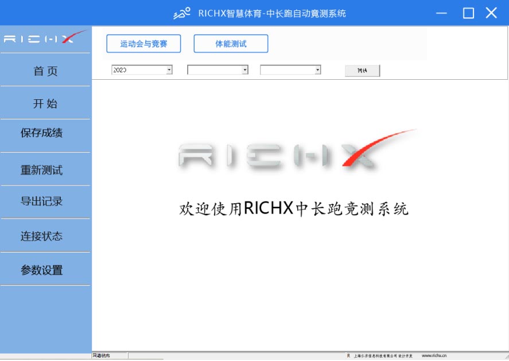This screenshot has width=509, height=361.
Task: Maximize the RICHX window
Action: point(468,13)
